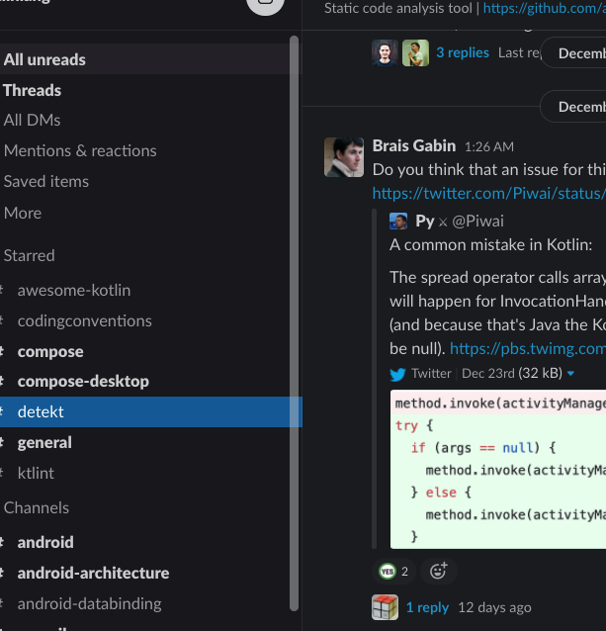This screenshot has width=606, height=631.
Task: Click first replier avatar beside 3 replies
Action: (x=385, y=52)
